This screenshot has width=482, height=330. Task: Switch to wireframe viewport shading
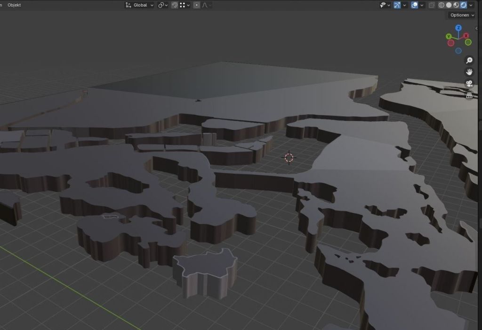(442, 5)
